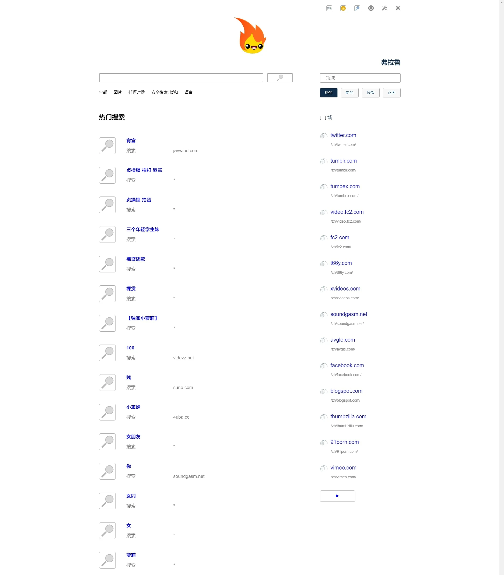504x575 pixels.
Task: Click the globe icon beside twitter.com
Action: pos(324,136)
